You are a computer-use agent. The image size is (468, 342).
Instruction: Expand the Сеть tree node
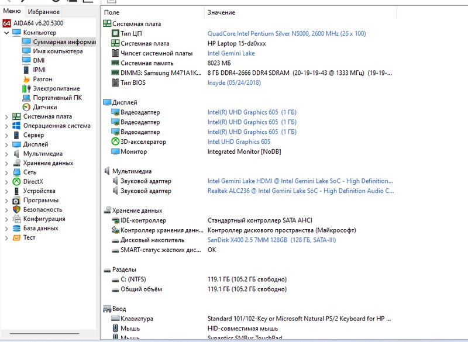coord(6,172)
